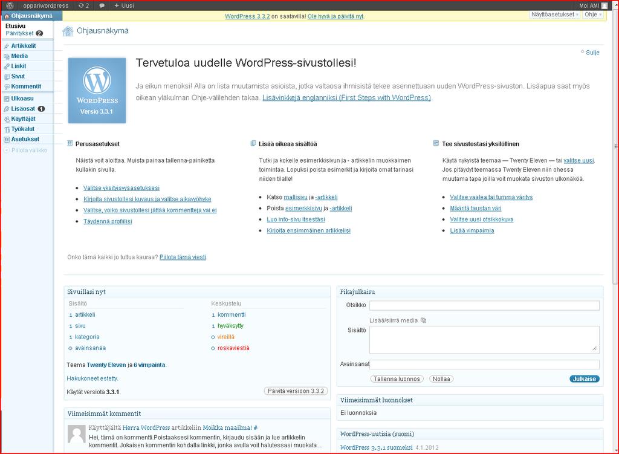Screen dimensions: 619x454
Task: Open the comments bubble in admin bar
Action: [102, 5]
